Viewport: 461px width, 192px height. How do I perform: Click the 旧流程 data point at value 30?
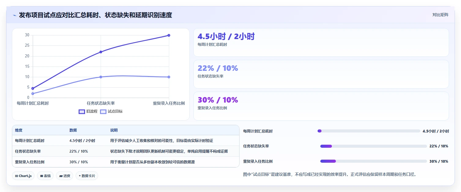point(169,35)
